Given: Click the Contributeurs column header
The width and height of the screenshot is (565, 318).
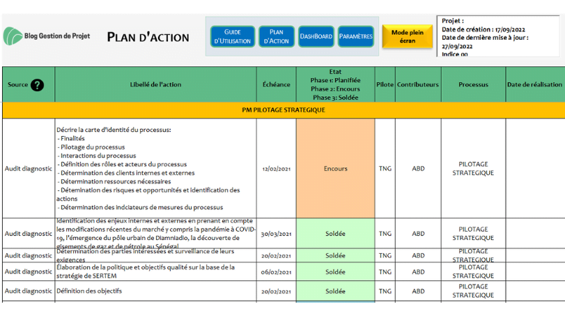Looking at the screenshot, I should click(418, 84).
